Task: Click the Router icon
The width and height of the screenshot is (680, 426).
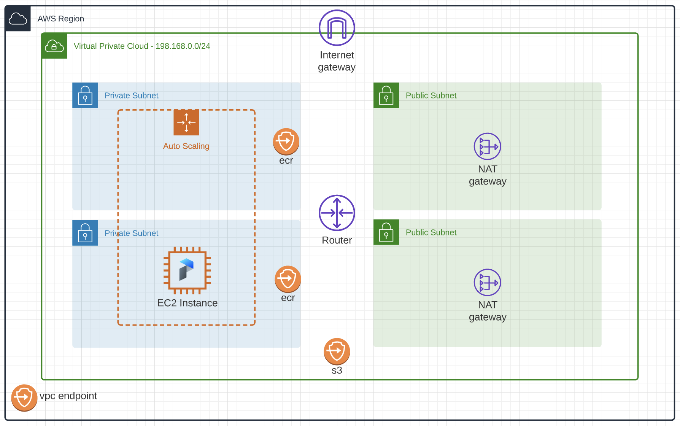Action: 337,213
